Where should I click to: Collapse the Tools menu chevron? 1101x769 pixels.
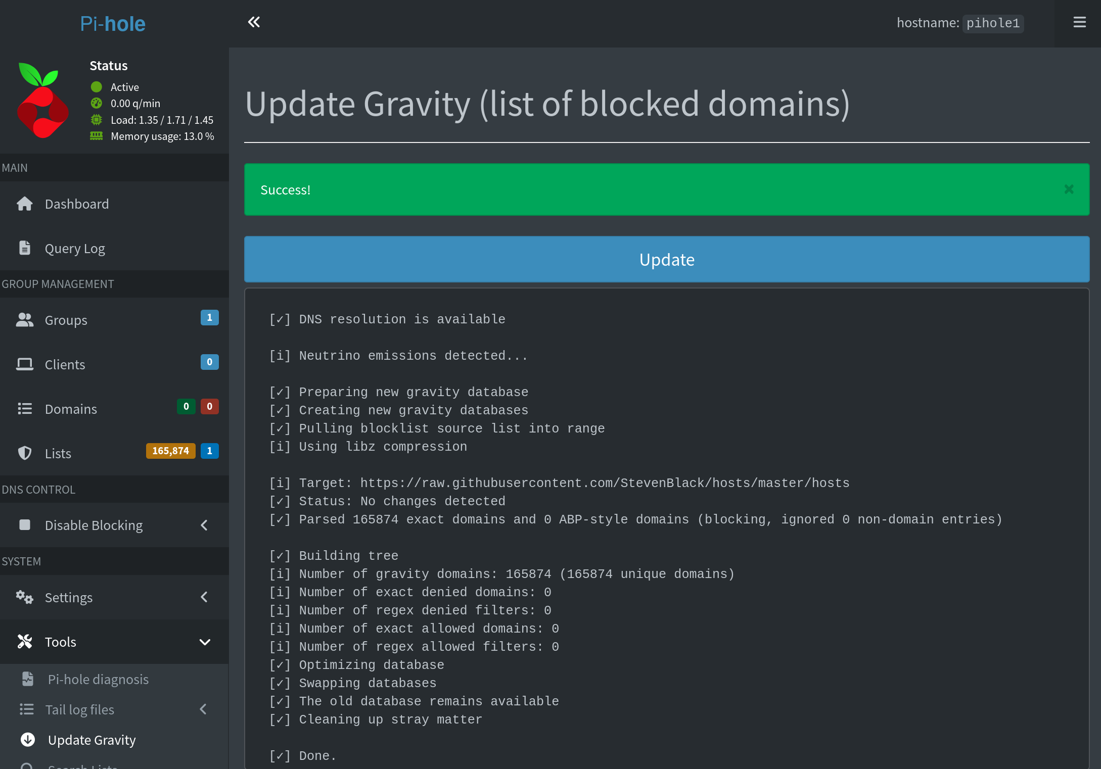click(x=204, y=642)
